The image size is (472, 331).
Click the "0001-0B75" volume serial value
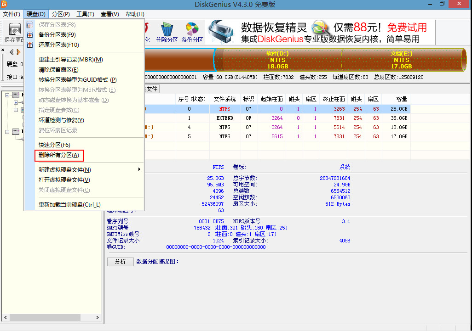(211, 221)
